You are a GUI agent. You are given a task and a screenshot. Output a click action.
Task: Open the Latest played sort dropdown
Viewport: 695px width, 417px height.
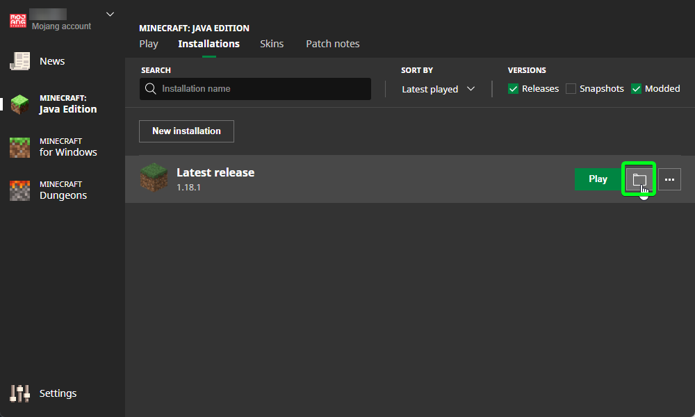tap(438, 89)
